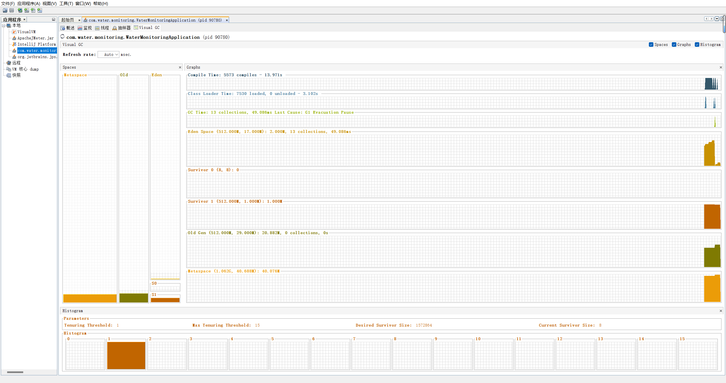The width and height of the screenshot is (726, 383).
Task: Close the WaterMonitoringApplication document tab
Action: click(227, 20)
